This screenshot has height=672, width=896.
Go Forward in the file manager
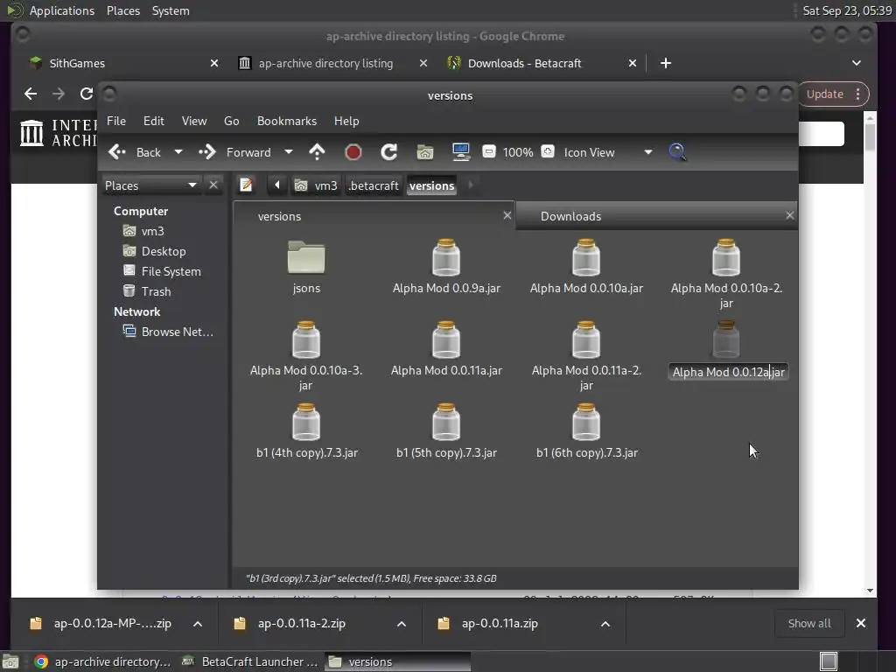pyautogui.click(x=234, y=152)
